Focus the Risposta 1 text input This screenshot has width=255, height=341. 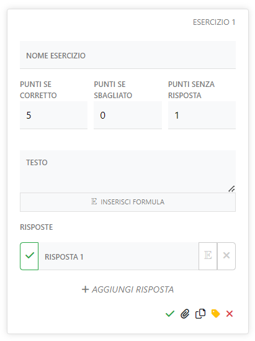pyautogui.click(x=119, y=256)
